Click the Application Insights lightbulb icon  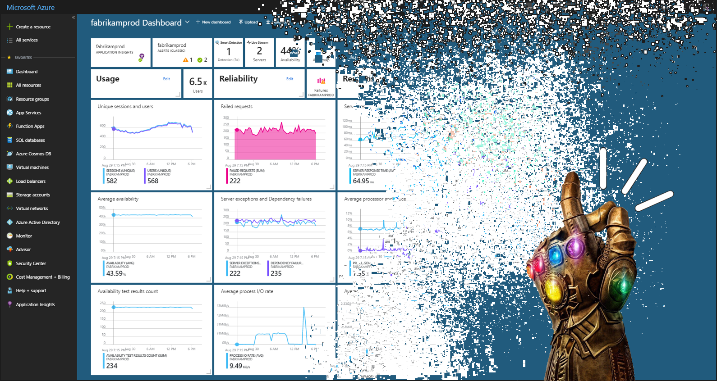point(9,304)
